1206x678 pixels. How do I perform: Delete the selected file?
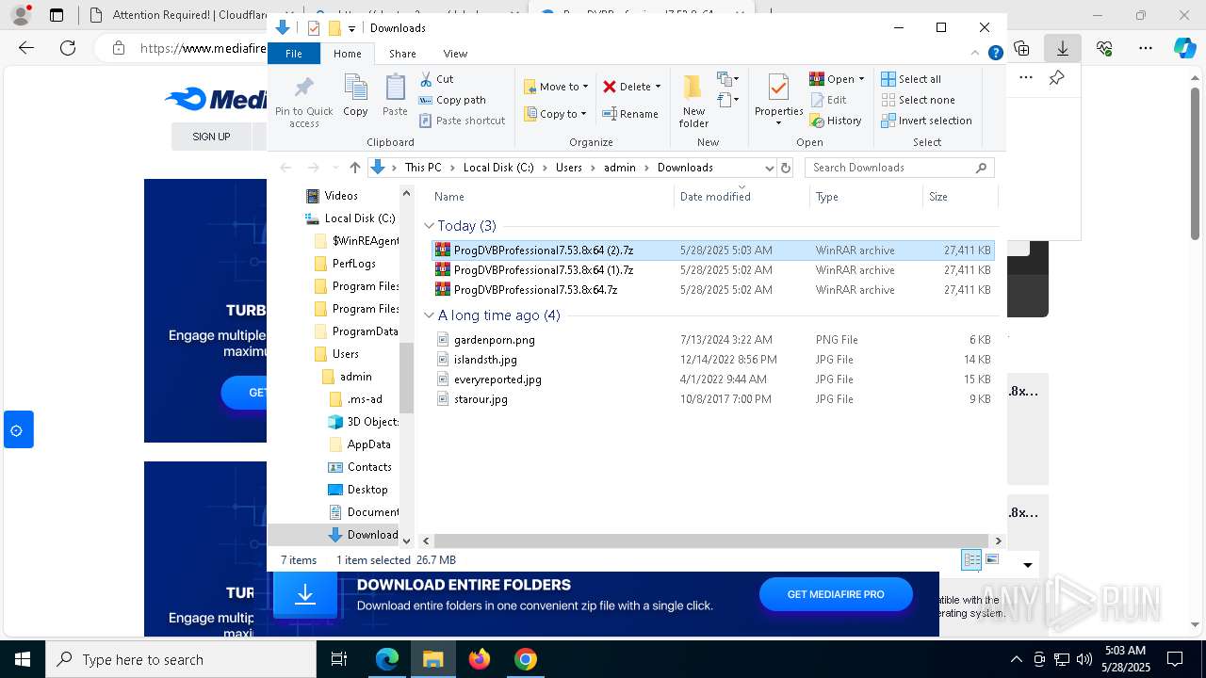627,87
